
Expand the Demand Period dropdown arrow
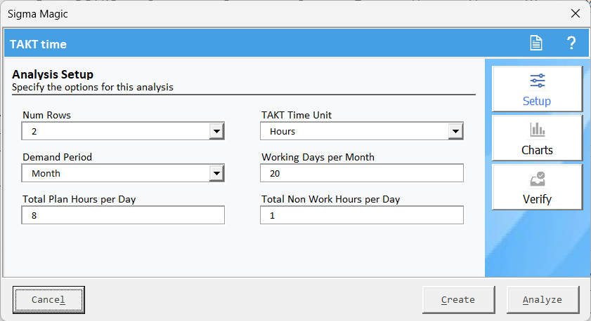216,173
